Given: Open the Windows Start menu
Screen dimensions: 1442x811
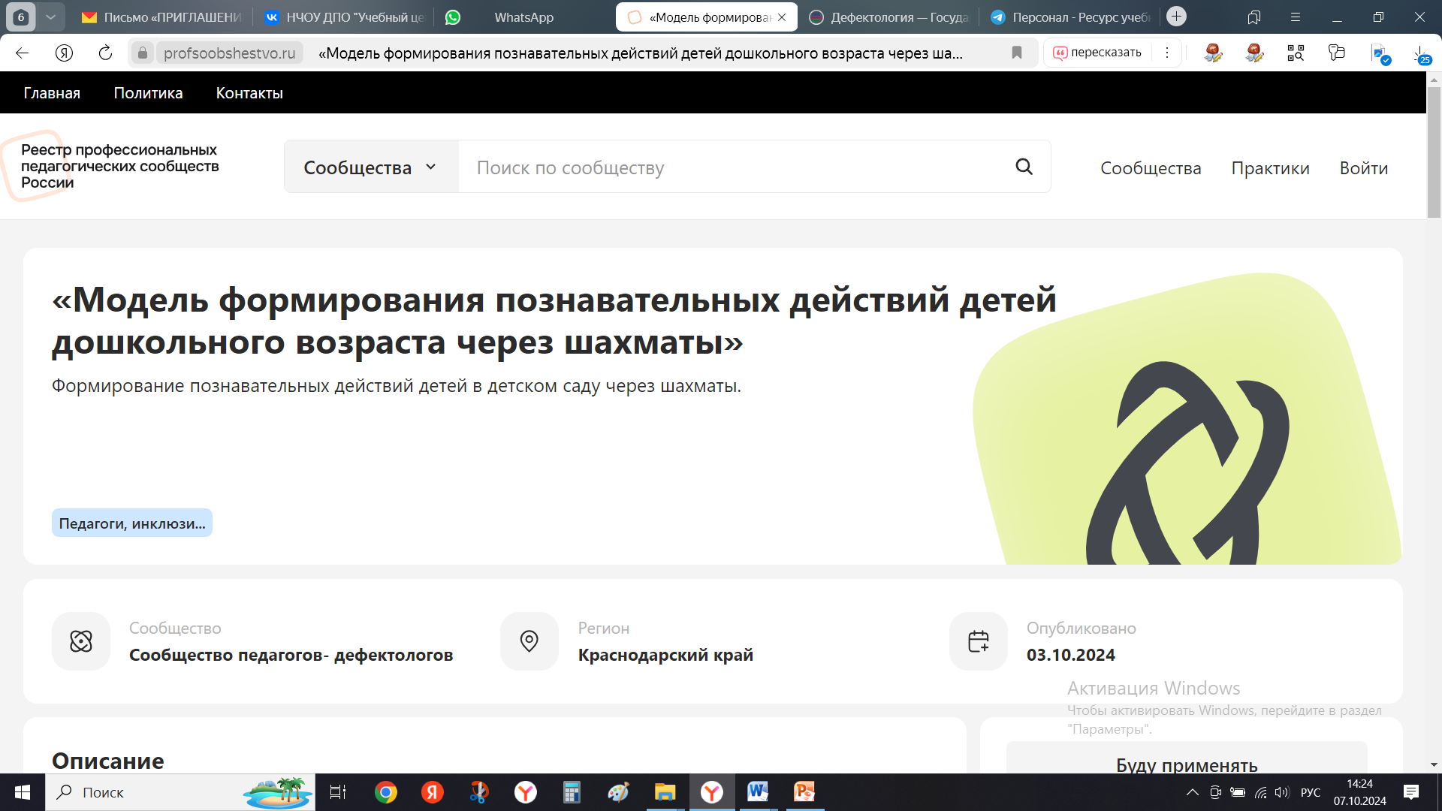Looking at the screenshot, I should (x=23, y=792).
